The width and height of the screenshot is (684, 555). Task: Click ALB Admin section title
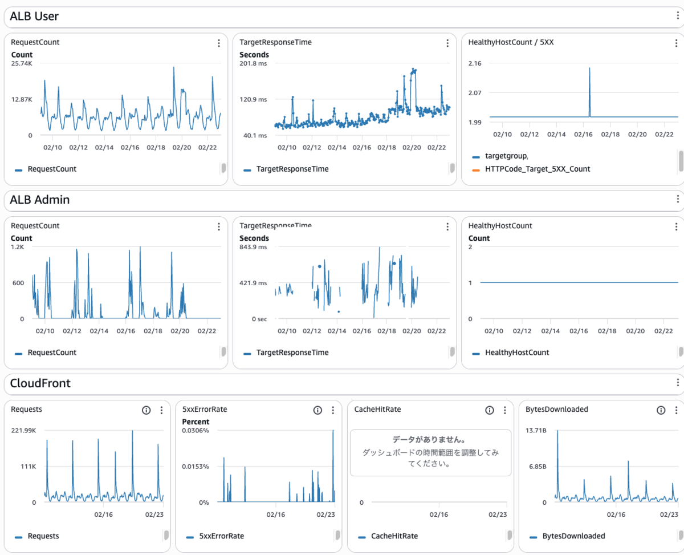[40, 200]
